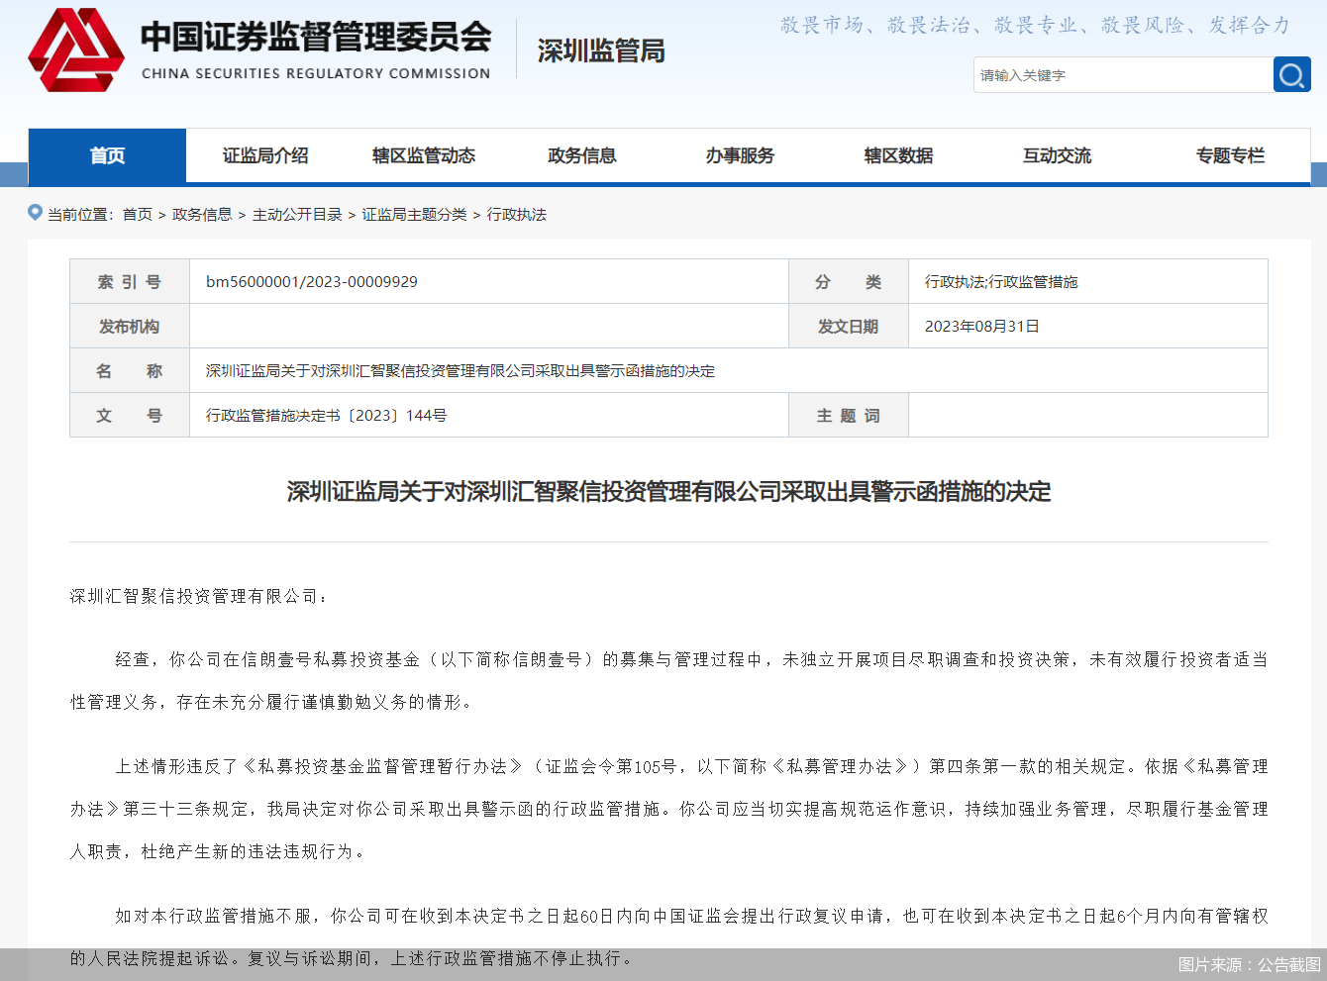Open the 首页 navigation tab
Viewport: 1327px width, 981px height.
pyautogui.click(x=107, y=155)
